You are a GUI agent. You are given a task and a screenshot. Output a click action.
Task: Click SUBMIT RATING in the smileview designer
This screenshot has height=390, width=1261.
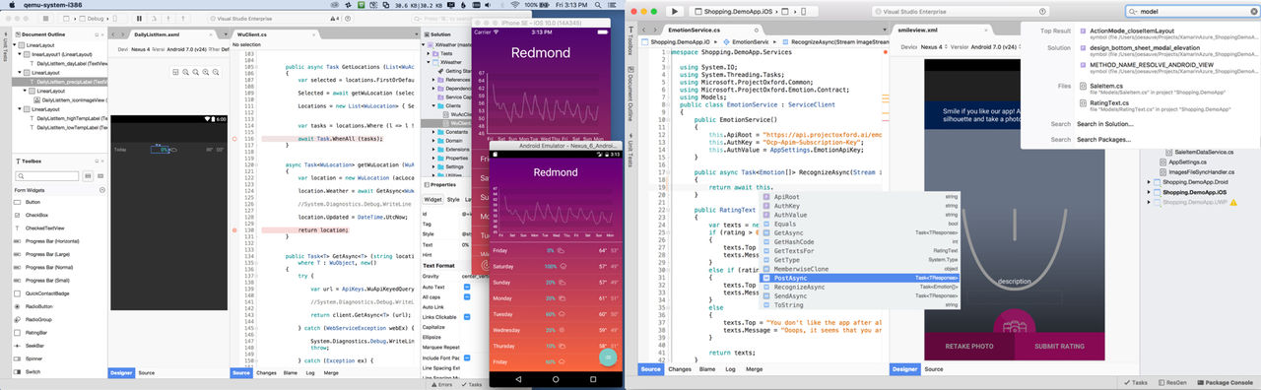pyautogui.click(x=1061, y=347)
